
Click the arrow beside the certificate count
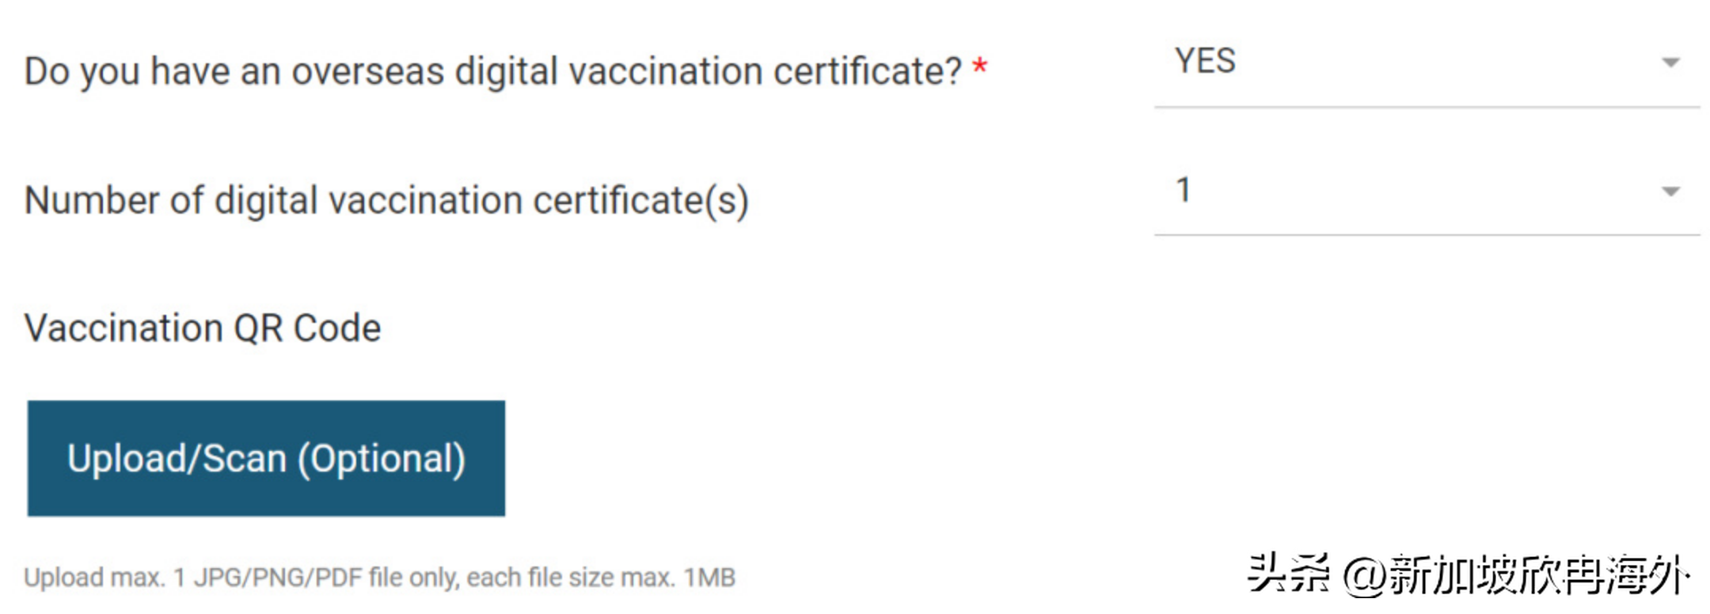[1670, 191]
